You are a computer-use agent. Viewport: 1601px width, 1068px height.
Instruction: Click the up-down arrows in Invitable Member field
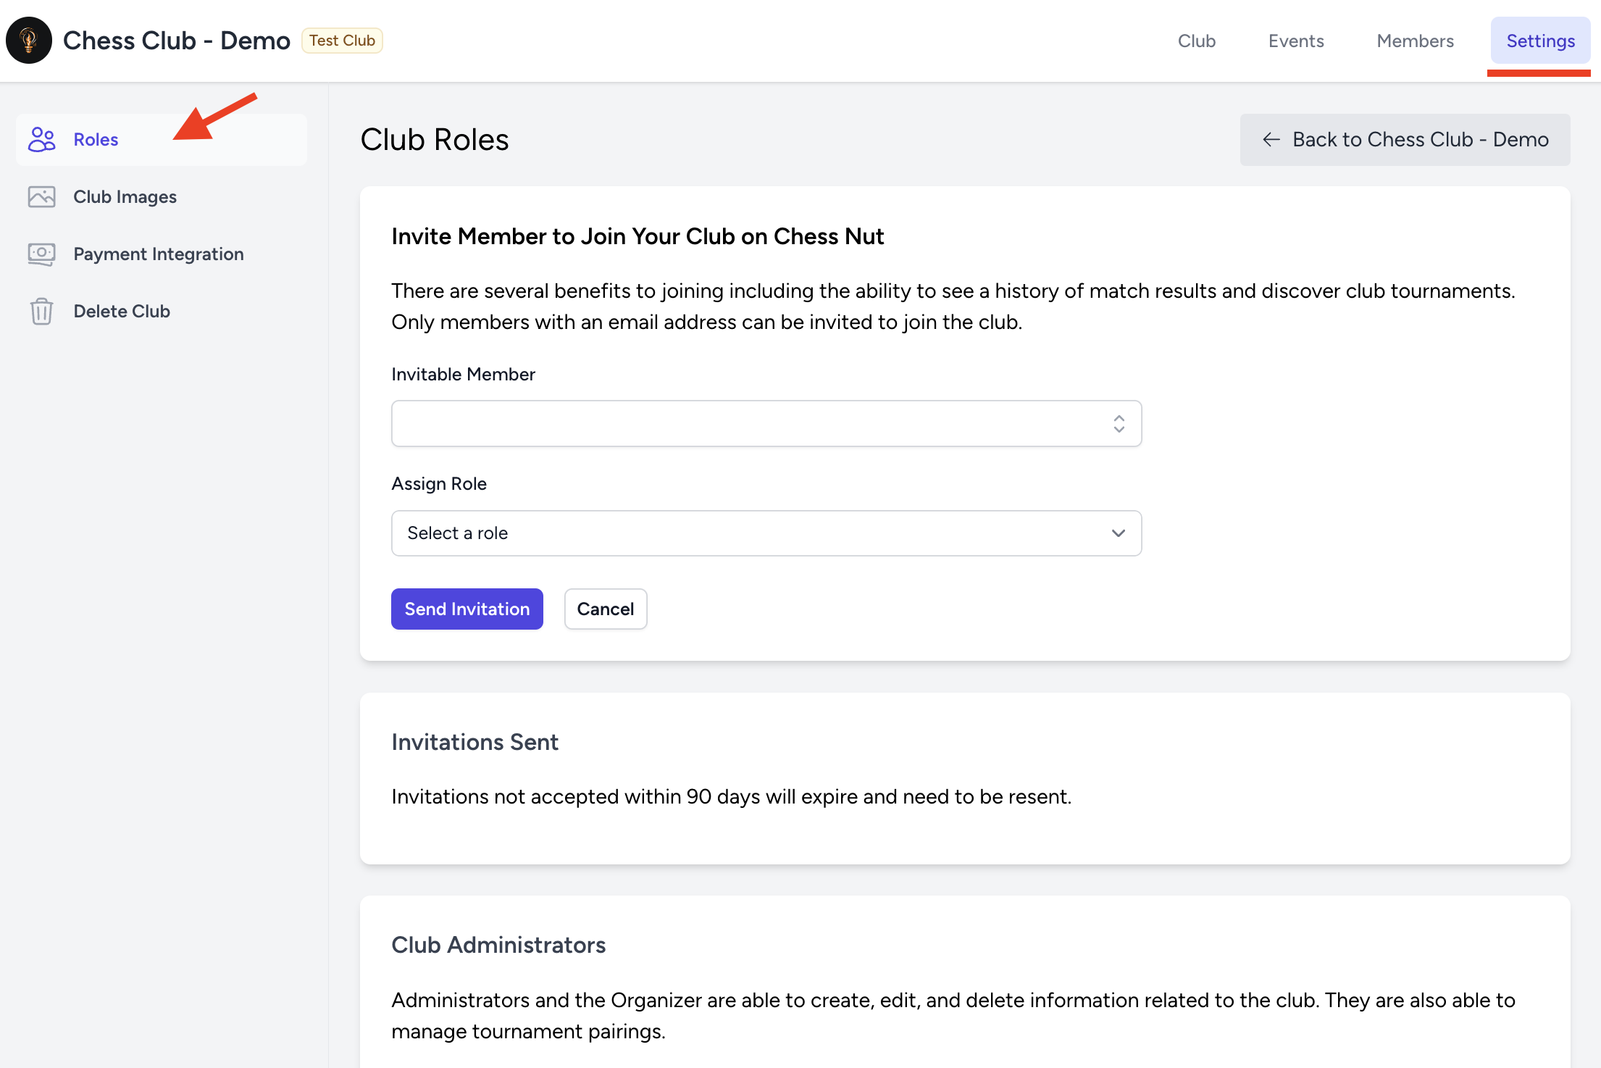point(1119,424)
